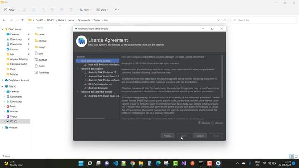Click the Previous button in wizard

point(168,136)
